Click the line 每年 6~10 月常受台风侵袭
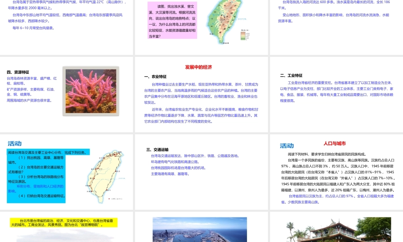403x242 pixels. pyautogui.click(x=33, y=28)
